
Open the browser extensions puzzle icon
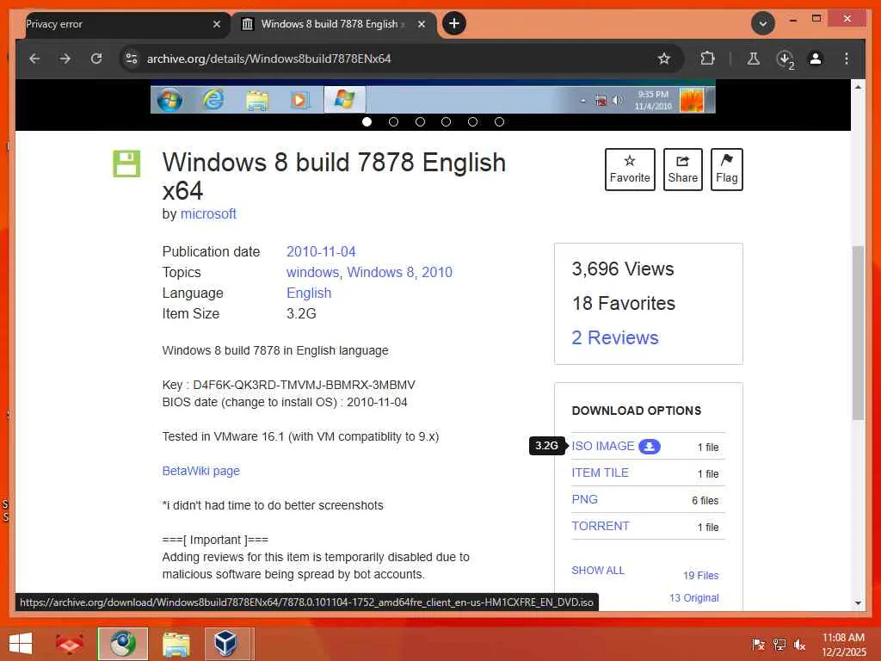pyautogui.click(x=707, y=59)
